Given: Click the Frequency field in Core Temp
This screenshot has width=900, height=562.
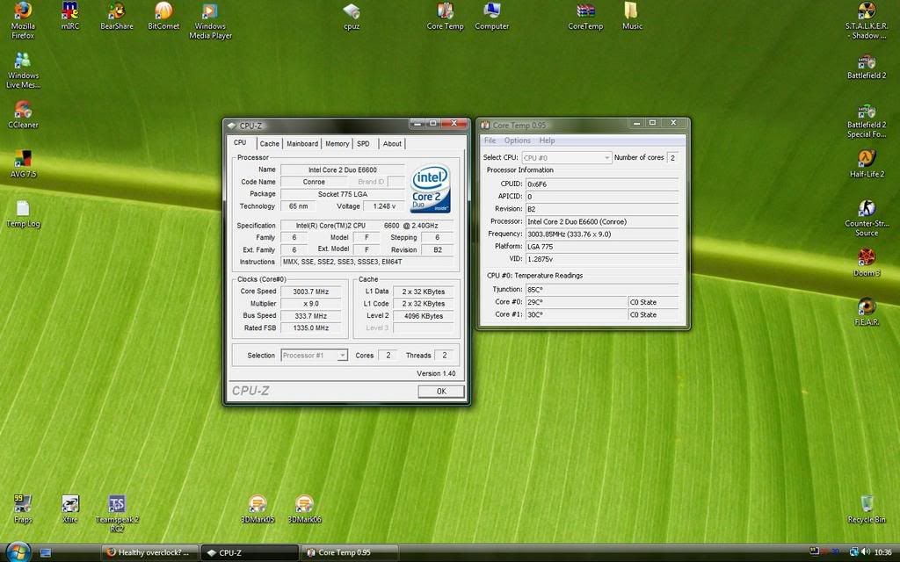Looking at the screenshot, I should click(601, 234).
